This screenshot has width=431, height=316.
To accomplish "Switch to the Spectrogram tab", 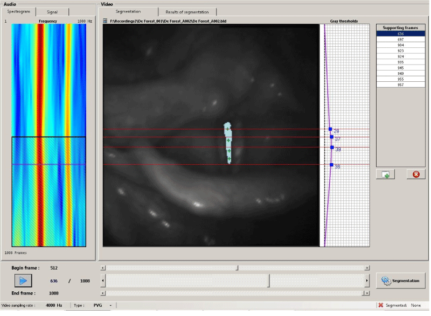I will (x=18, y=11).
